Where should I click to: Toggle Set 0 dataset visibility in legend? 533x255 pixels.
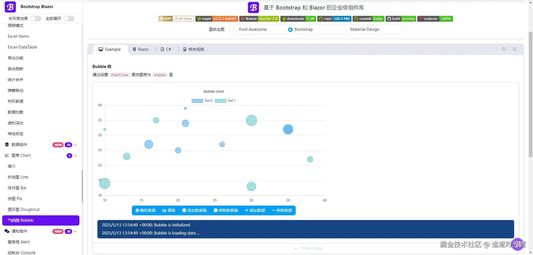click(x=202, y=101)
